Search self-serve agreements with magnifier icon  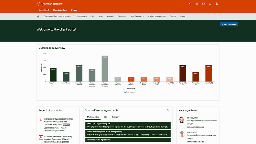tap(168, 110)
